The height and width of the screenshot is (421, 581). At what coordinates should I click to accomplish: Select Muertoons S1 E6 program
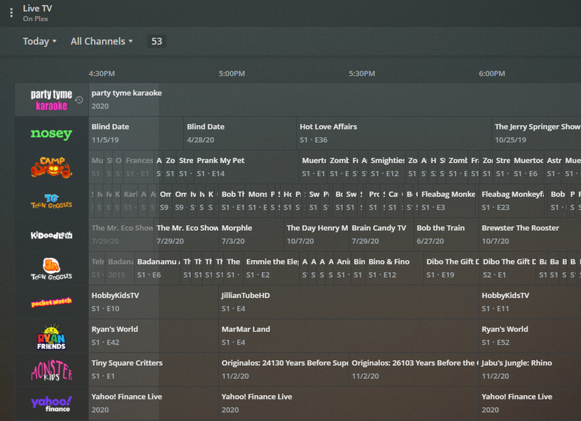coord(528,167)
